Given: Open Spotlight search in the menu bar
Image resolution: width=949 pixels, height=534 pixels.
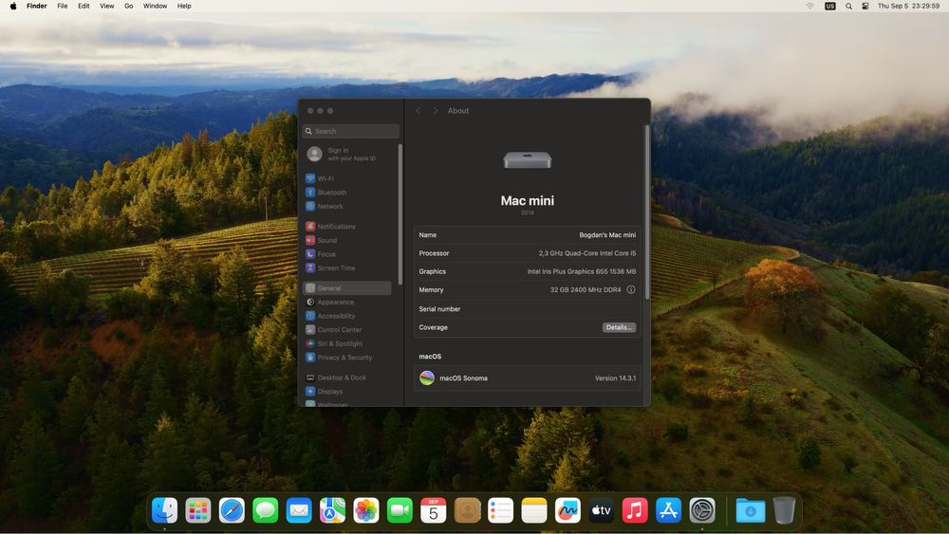Looking at the screenshot, I should 848,6.
